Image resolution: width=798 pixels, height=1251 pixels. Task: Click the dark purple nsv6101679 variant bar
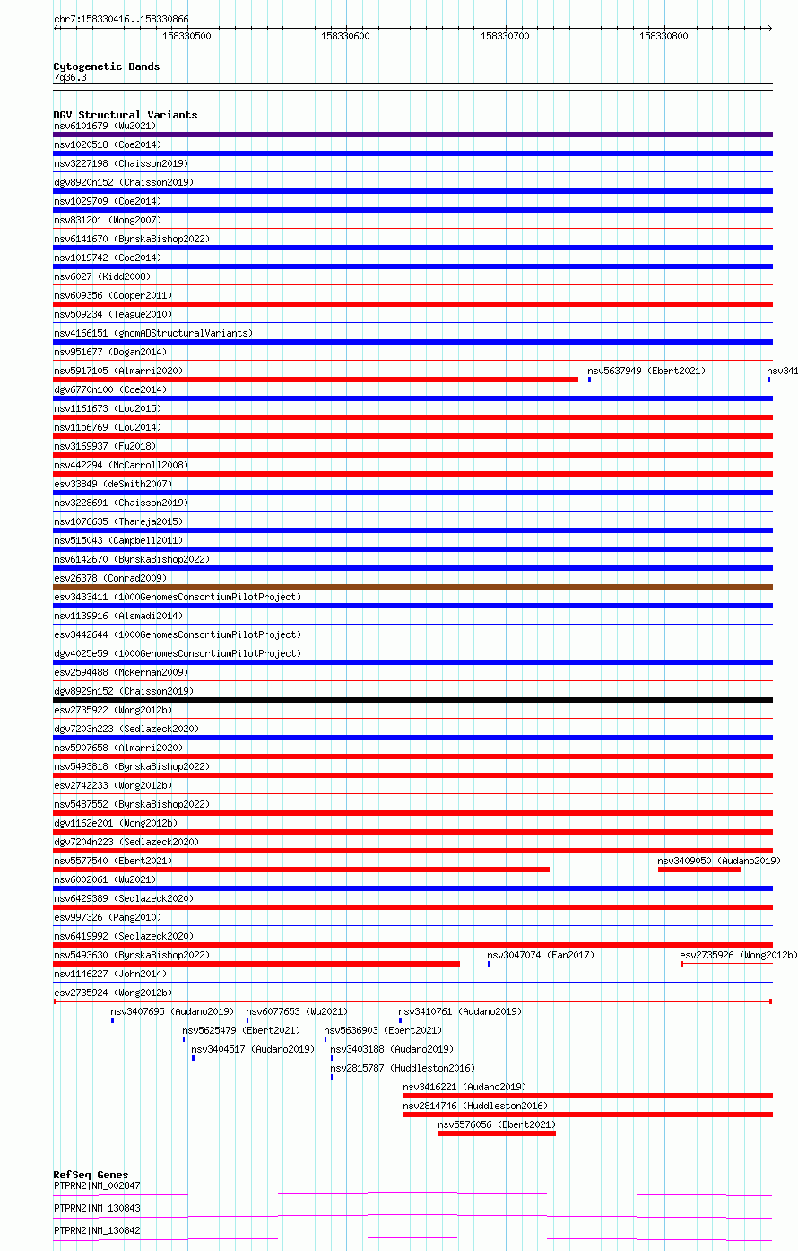pos(413,135)
